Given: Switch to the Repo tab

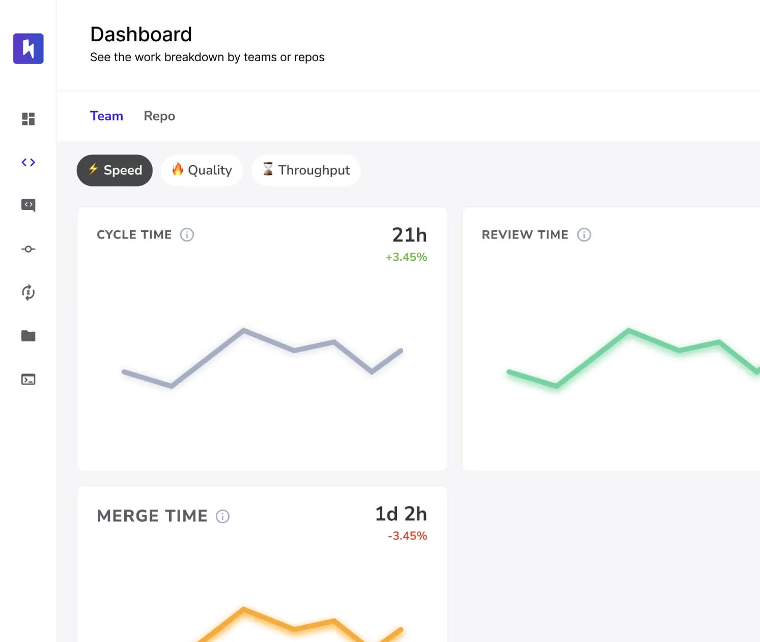Looking at the screenshot, I should tap(159, 116).
